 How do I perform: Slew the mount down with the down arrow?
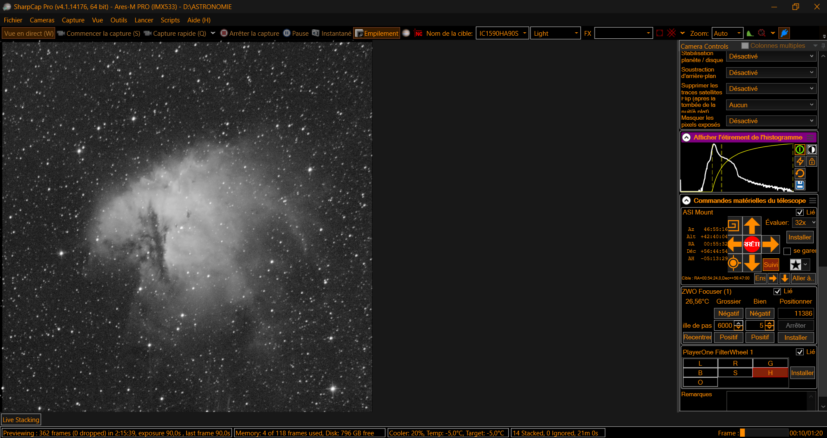pyautogui.click(x=752, y=263)
